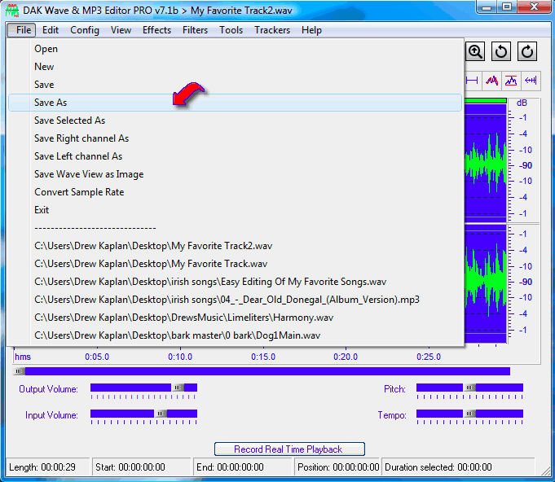The width and height of the screenshot is (555, 482).
Task: Close the File menu via File item
Action: (x=21, y=30)
